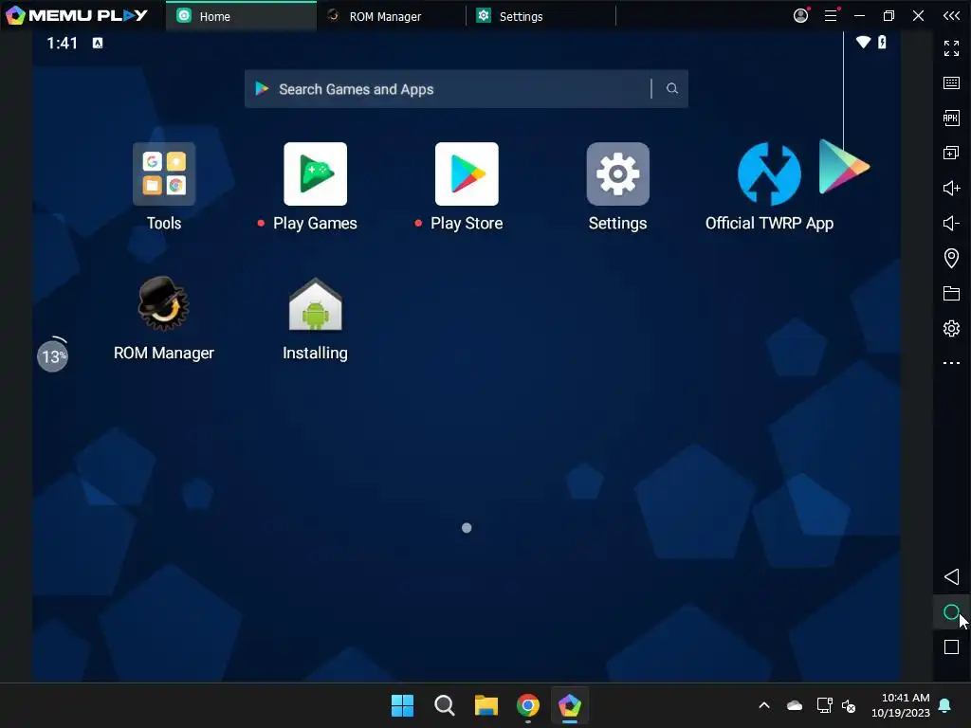Toggle fullscreen mode in sidebar

(x=951, y=47)
